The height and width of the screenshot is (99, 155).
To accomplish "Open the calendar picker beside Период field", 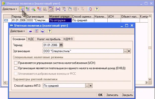I will (61, 45).
